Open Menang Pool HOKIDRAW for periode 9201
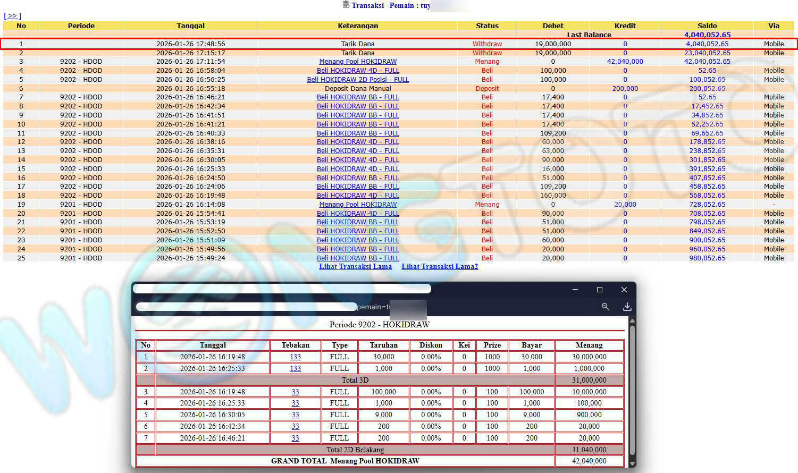Screen dimensions: 798x473 tap(358, 205)
